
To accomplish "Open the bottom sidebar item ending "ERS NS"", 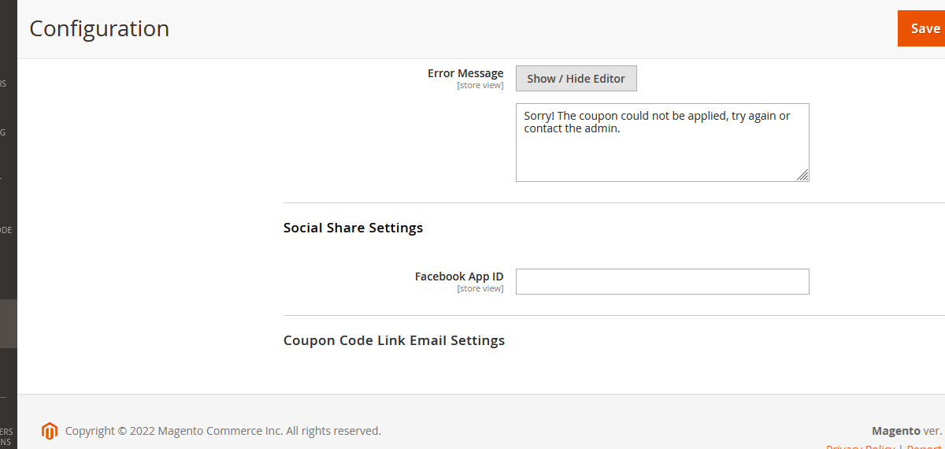I will pos(6,436).
